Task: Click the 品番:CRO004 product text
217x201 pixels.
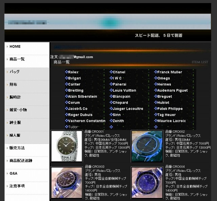Action: coord(175,166)
